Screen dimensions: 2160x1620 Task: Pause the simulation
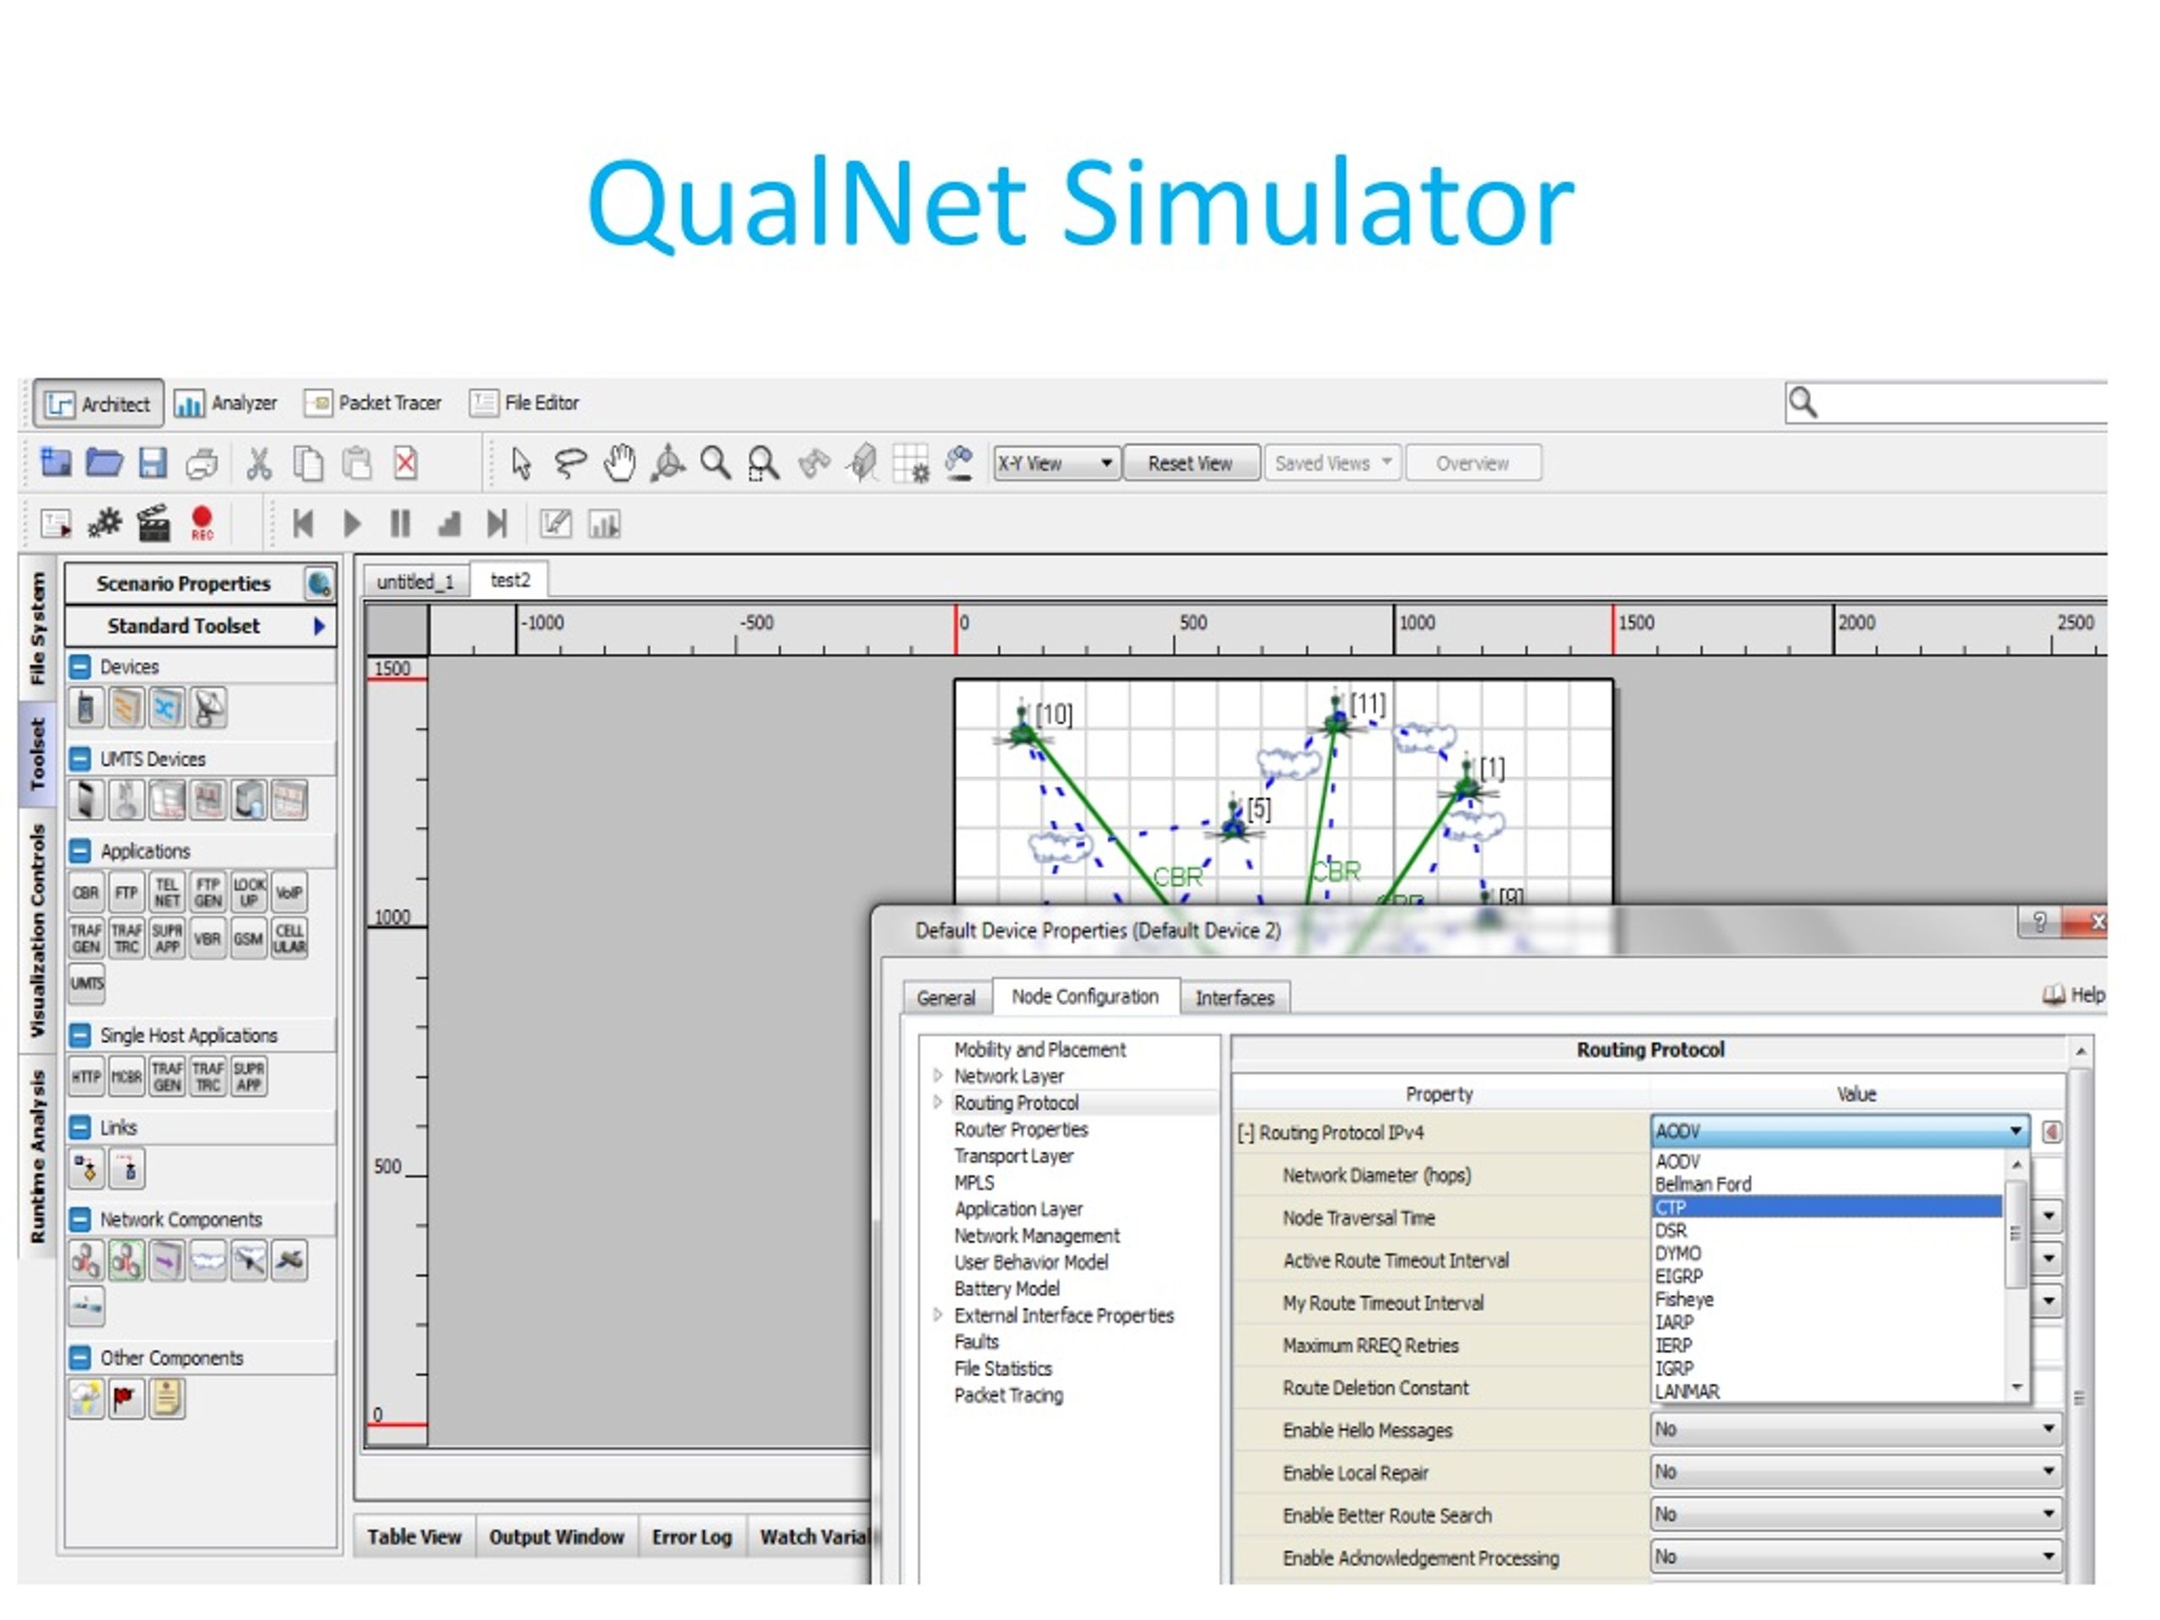(401, 524)
